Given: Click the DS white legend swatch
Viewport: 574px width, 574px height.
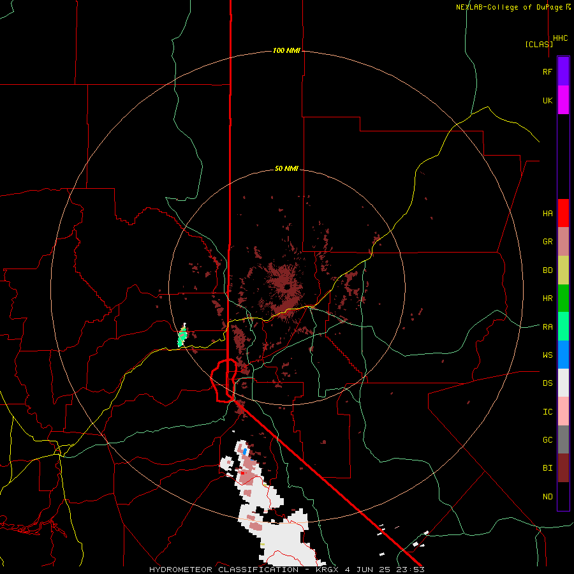Looking at the screenshot, I should click(563, 383).
